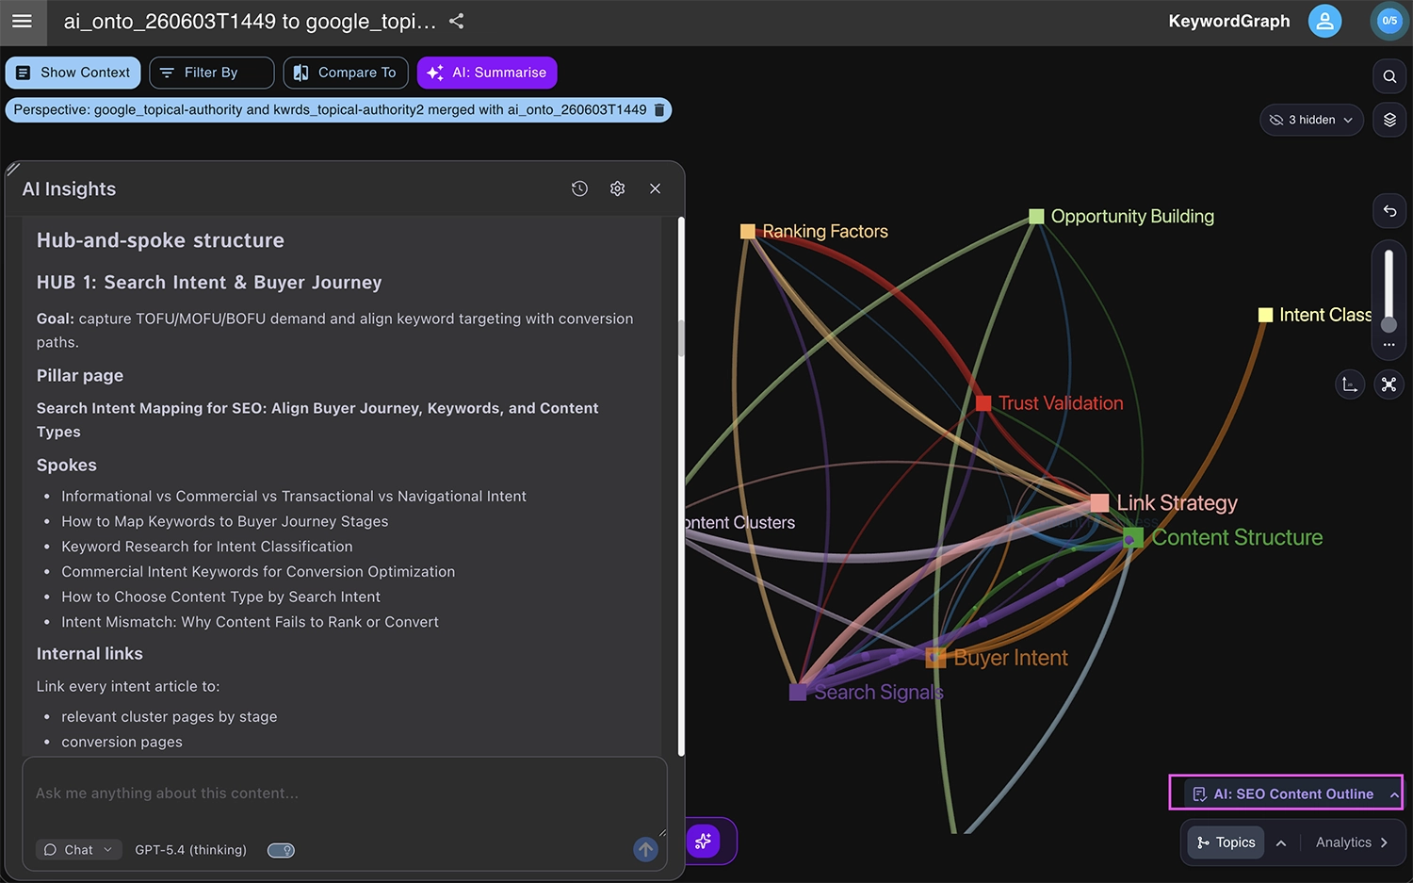Switch to the Analytics tab

[1352, 842]
